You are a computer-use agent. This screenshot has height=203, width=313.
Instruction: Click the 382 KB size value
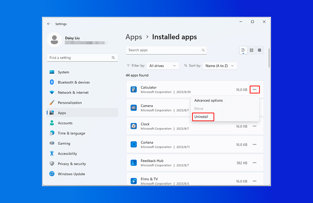(242, 163)
